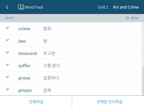Viewport: 144px width, 108px height.
Task: Select the prison word row
Action: tap(71, 90)
